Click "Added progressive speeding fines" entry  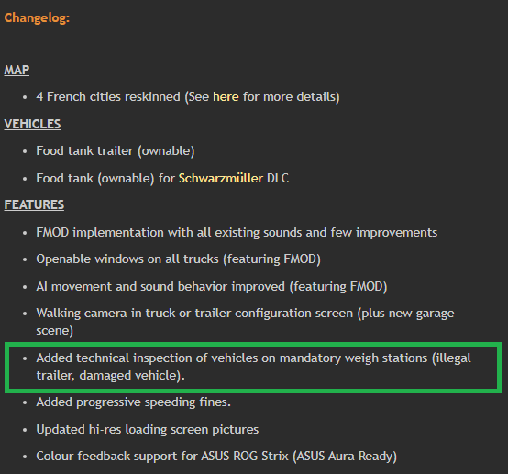134,402
